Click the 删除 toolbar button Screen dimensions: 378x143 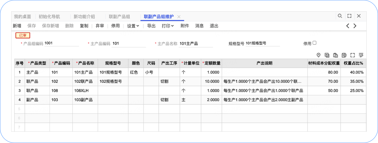(x=69, y=26)
